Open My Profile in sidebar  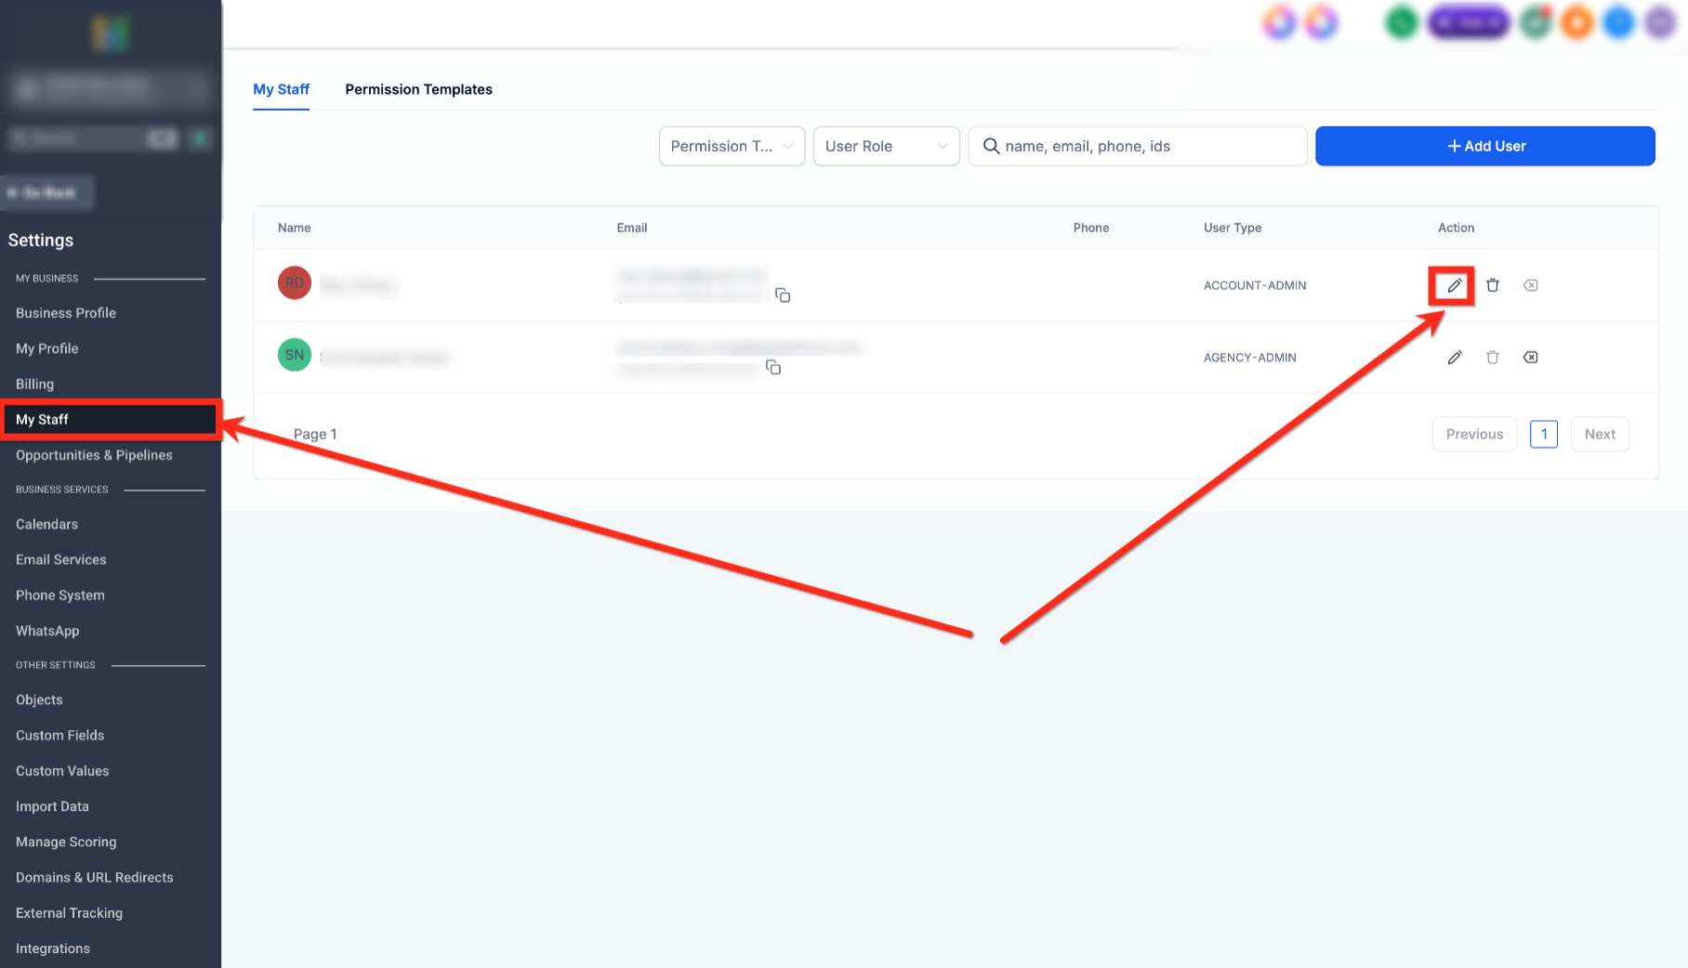[x=47, y=348]
